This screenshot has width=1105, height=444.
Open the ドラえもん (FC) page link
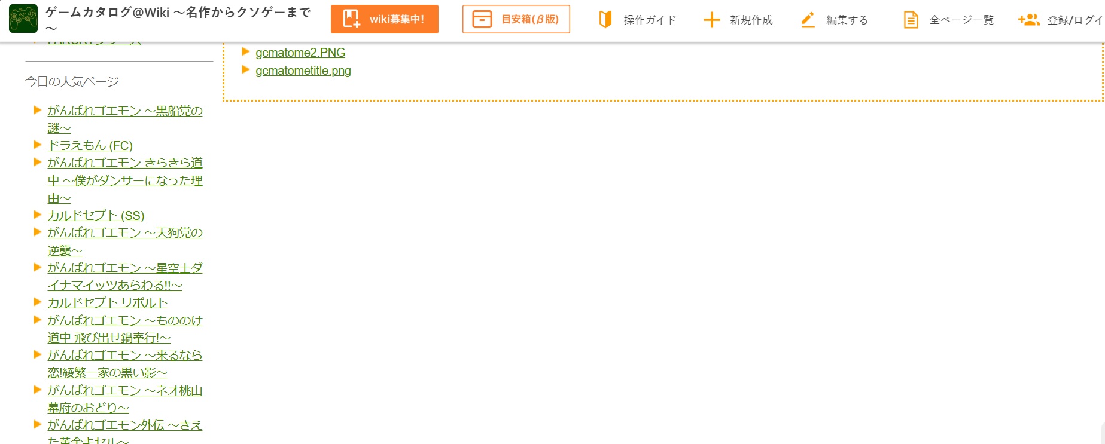point(90,145)
